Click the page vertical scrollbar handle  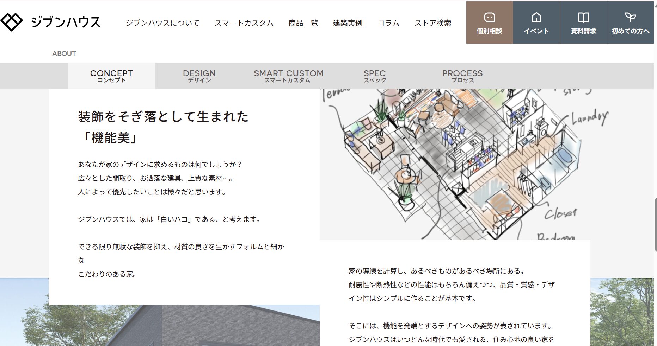[x=656, y=224]
